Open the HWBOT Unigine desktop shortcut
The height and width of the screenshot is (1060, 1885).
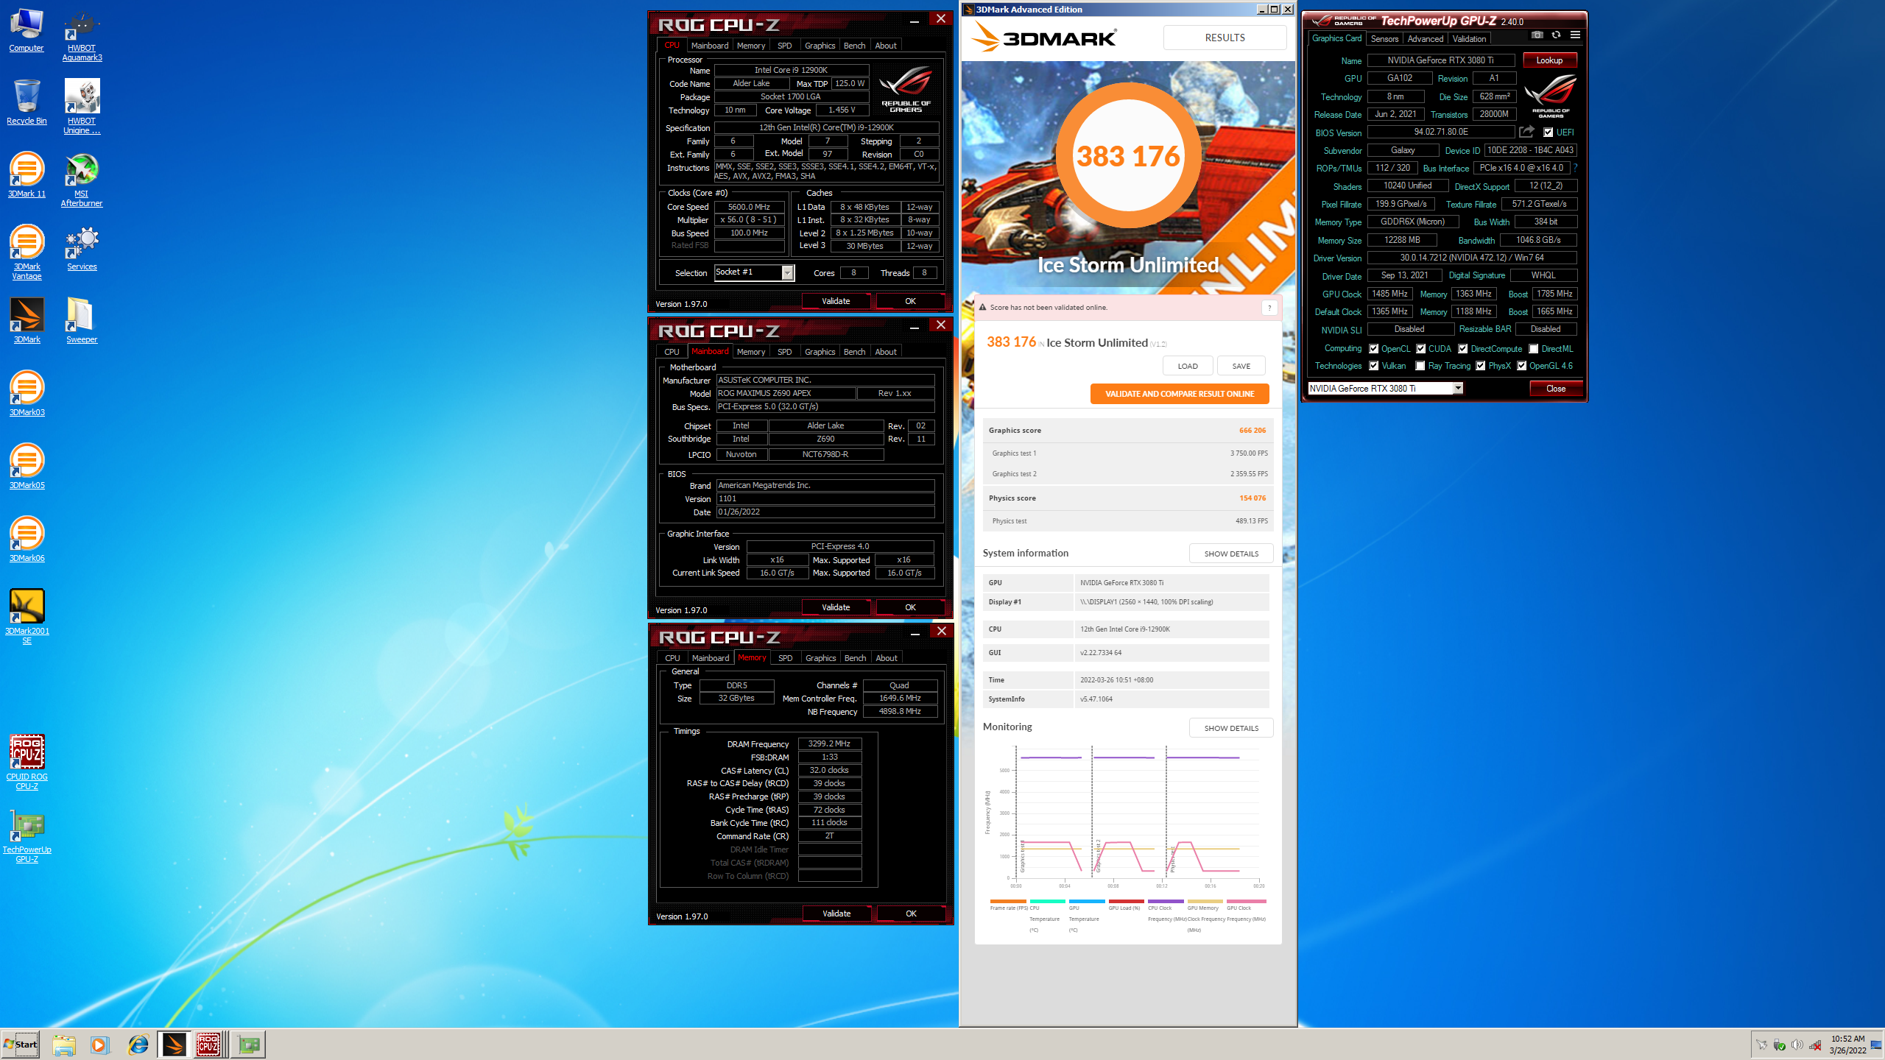coord(82,107)
